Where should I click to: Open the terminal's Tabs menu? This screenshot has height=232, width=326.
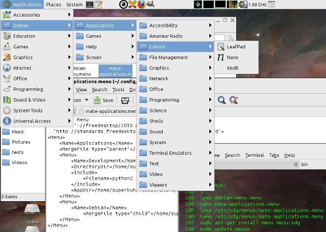pos(274,155)
